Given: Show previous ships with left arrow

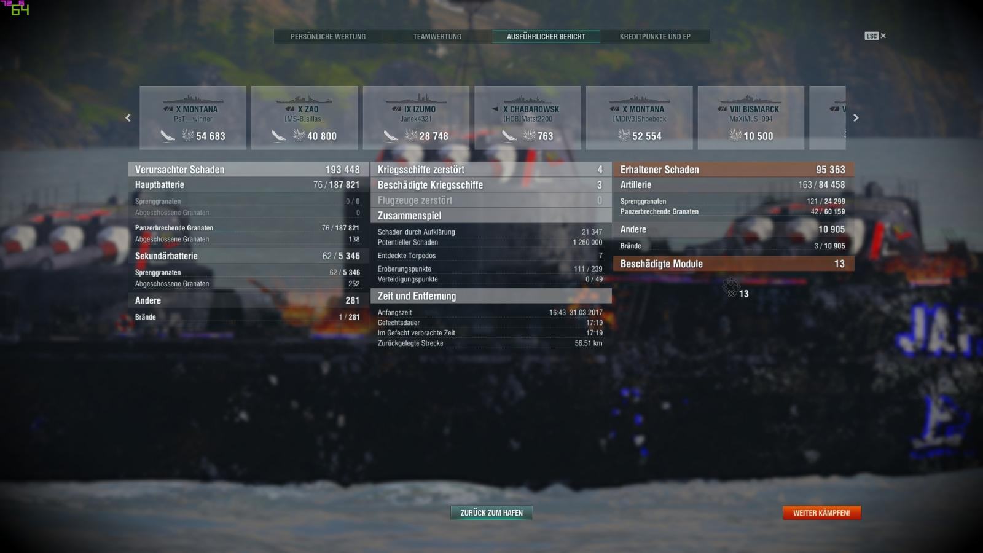Looking at the screenshot, I should coord(128,118).
